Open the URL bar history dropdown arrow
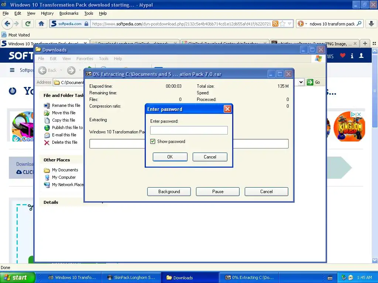 [x=290, y=24]
